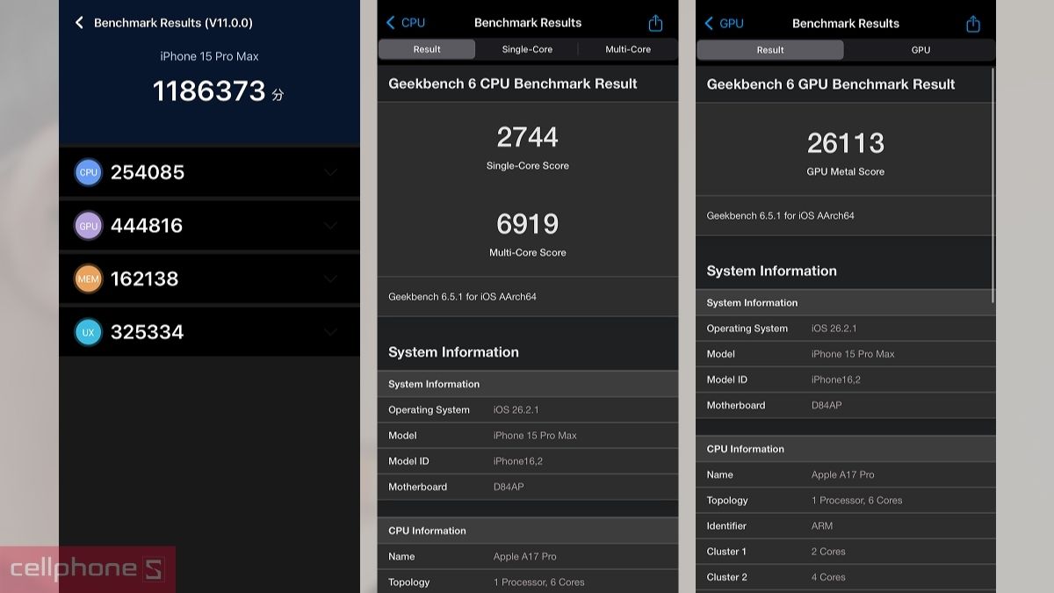Image resolution: width=1054 pixels, height=593 pixels.
Task: Tap Motherboard D84AP row in CPU panel
Action: point(528,486)
